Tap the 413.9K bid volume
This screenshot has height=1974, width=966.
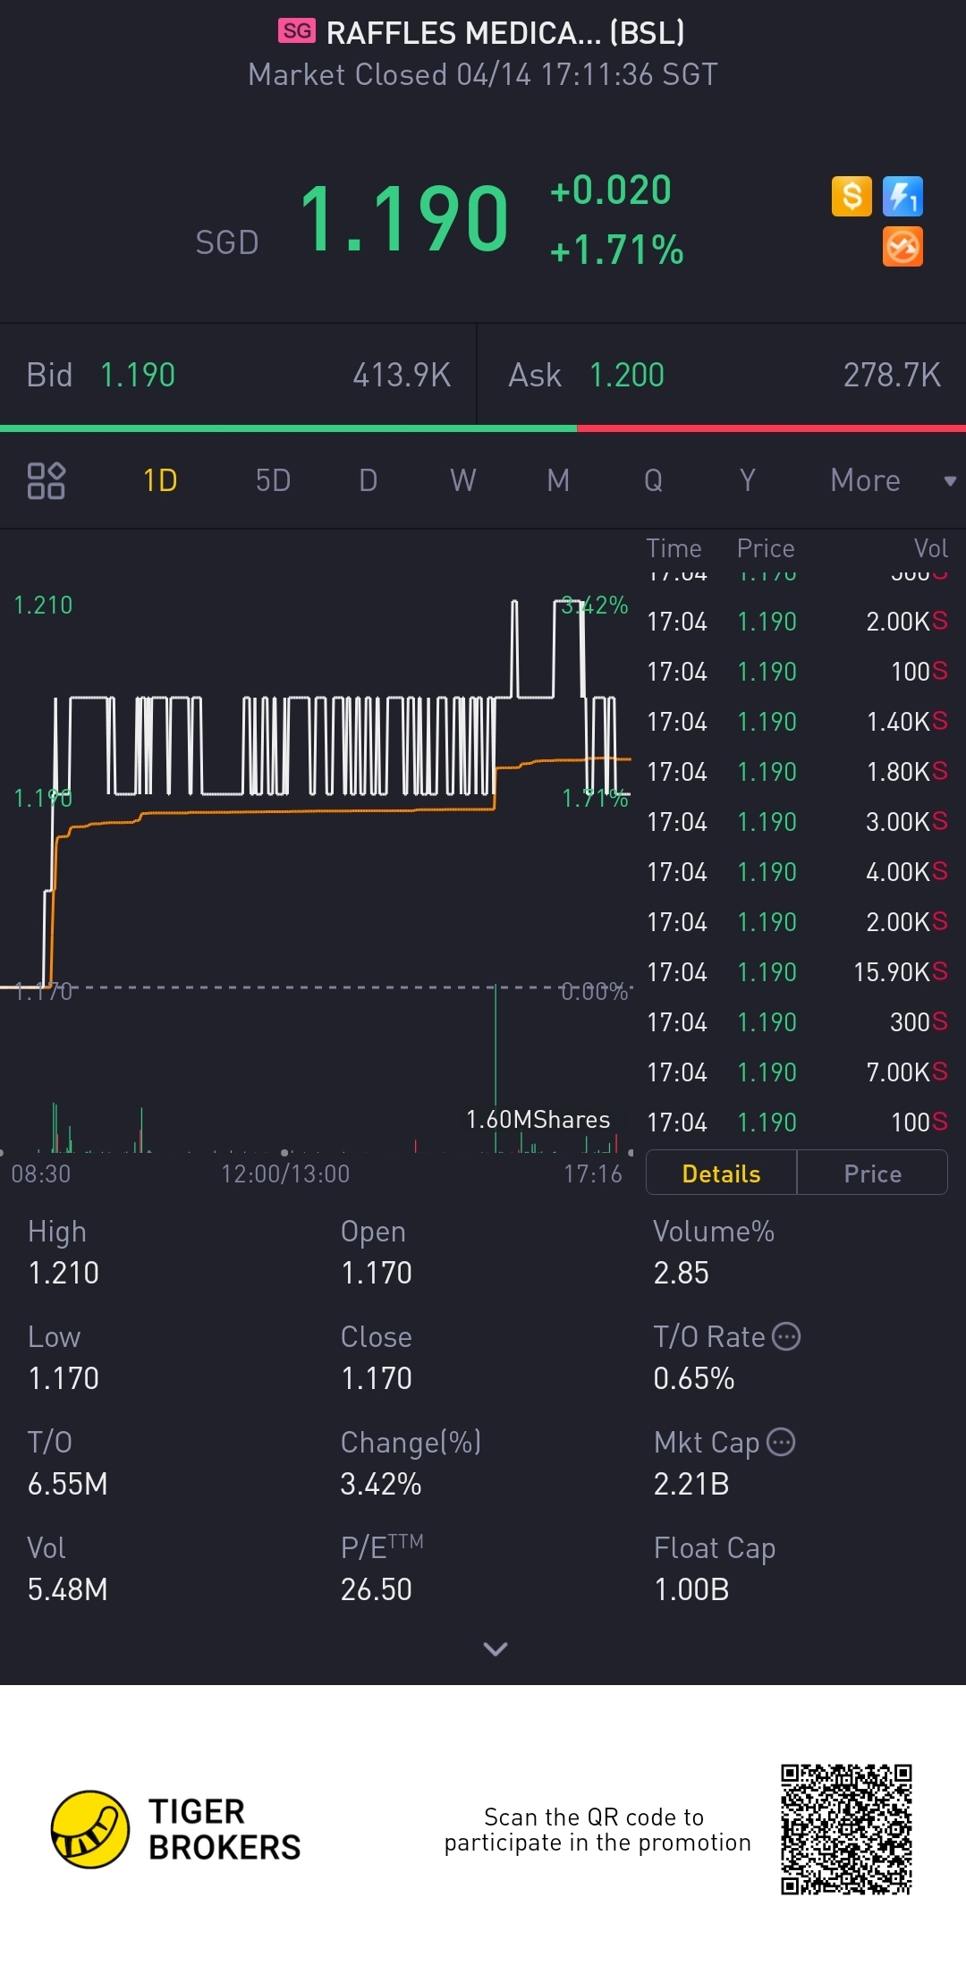click(x=402, y=375)
